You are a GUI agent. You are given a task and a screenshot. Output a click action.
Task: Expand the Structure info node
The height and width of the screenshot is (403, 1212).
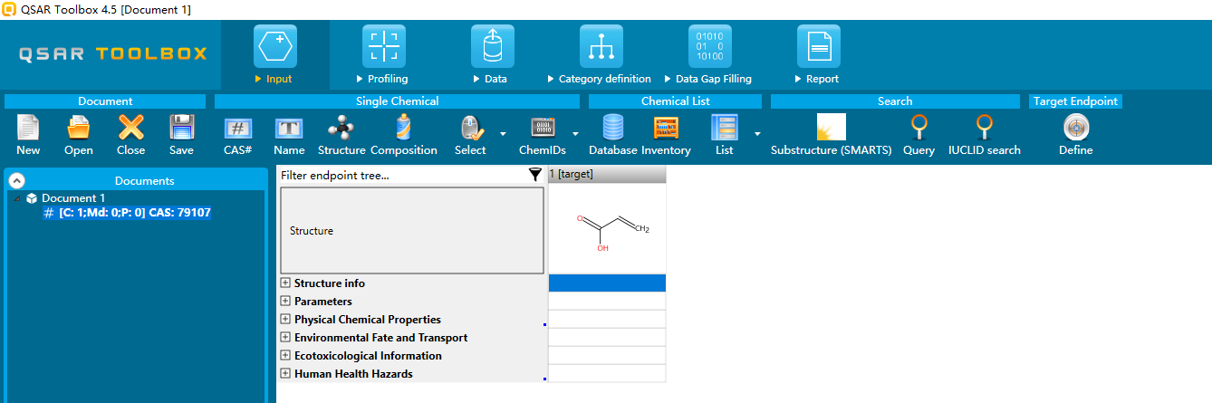pos(285,283)
